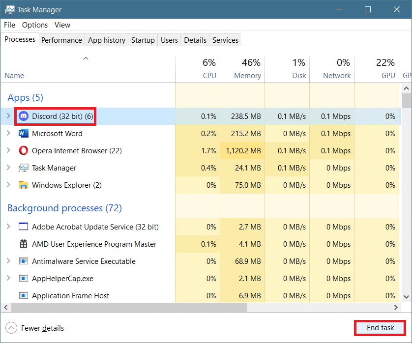Switch to the Users tab
The image size is (412, 343).
(169, 40)
